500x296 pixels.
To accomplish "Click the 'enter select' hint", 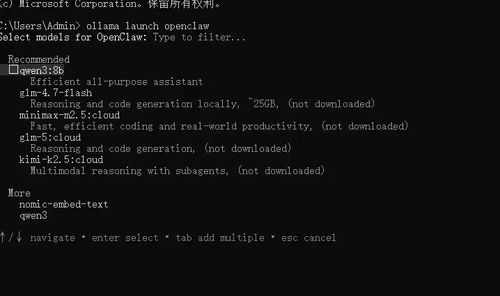I will [125, 237].
